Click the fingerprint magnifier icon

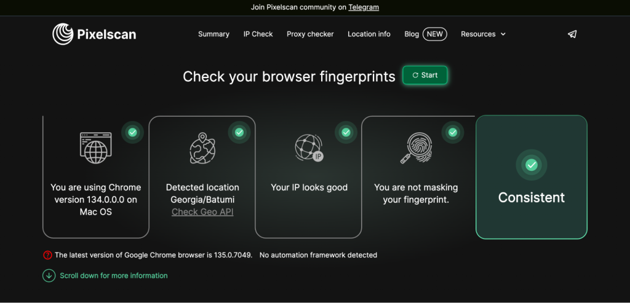(416, 148)
